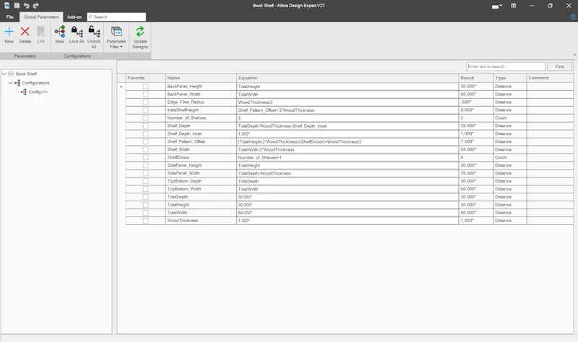Screen dimensions: 578x342
Task: Select the Shelf_Pattern_Offset name cell
Action: [201, 141]
